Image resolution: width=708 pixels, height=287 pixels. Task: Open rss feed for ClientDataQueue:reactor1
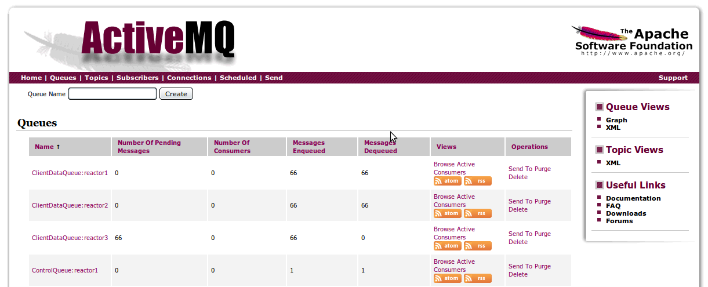(478, 181)
